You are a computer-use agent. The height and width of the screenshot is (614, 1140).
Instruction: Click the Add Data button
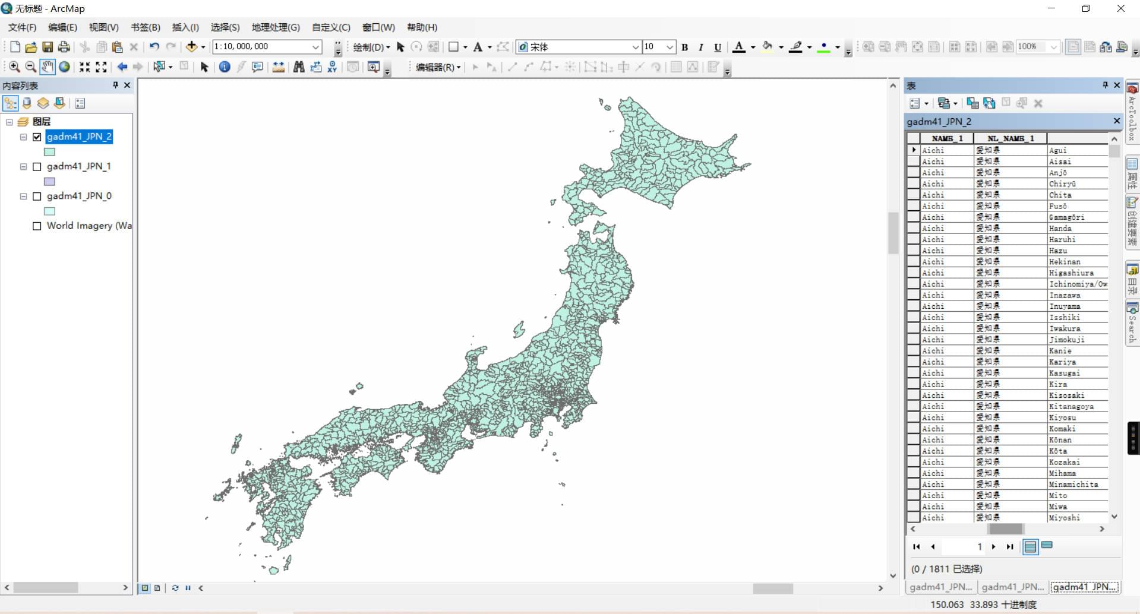(191, 47)
